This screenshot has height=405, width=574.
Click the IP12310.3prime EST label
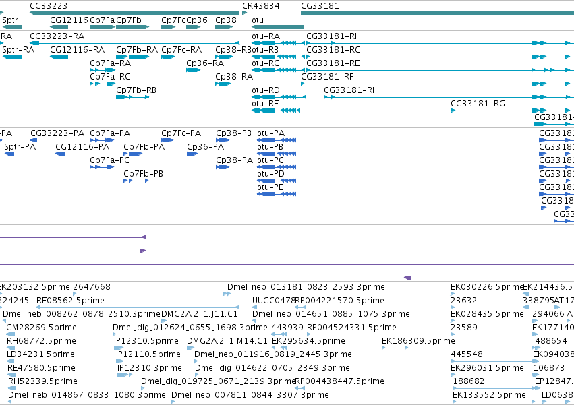(150, 368)
